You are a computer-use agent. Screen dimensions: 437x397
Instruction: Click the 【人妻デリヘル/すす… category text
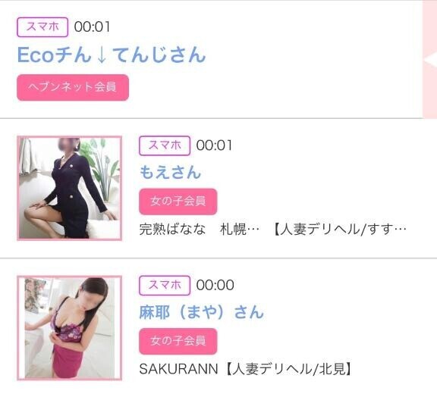click(x=339, y=230)
